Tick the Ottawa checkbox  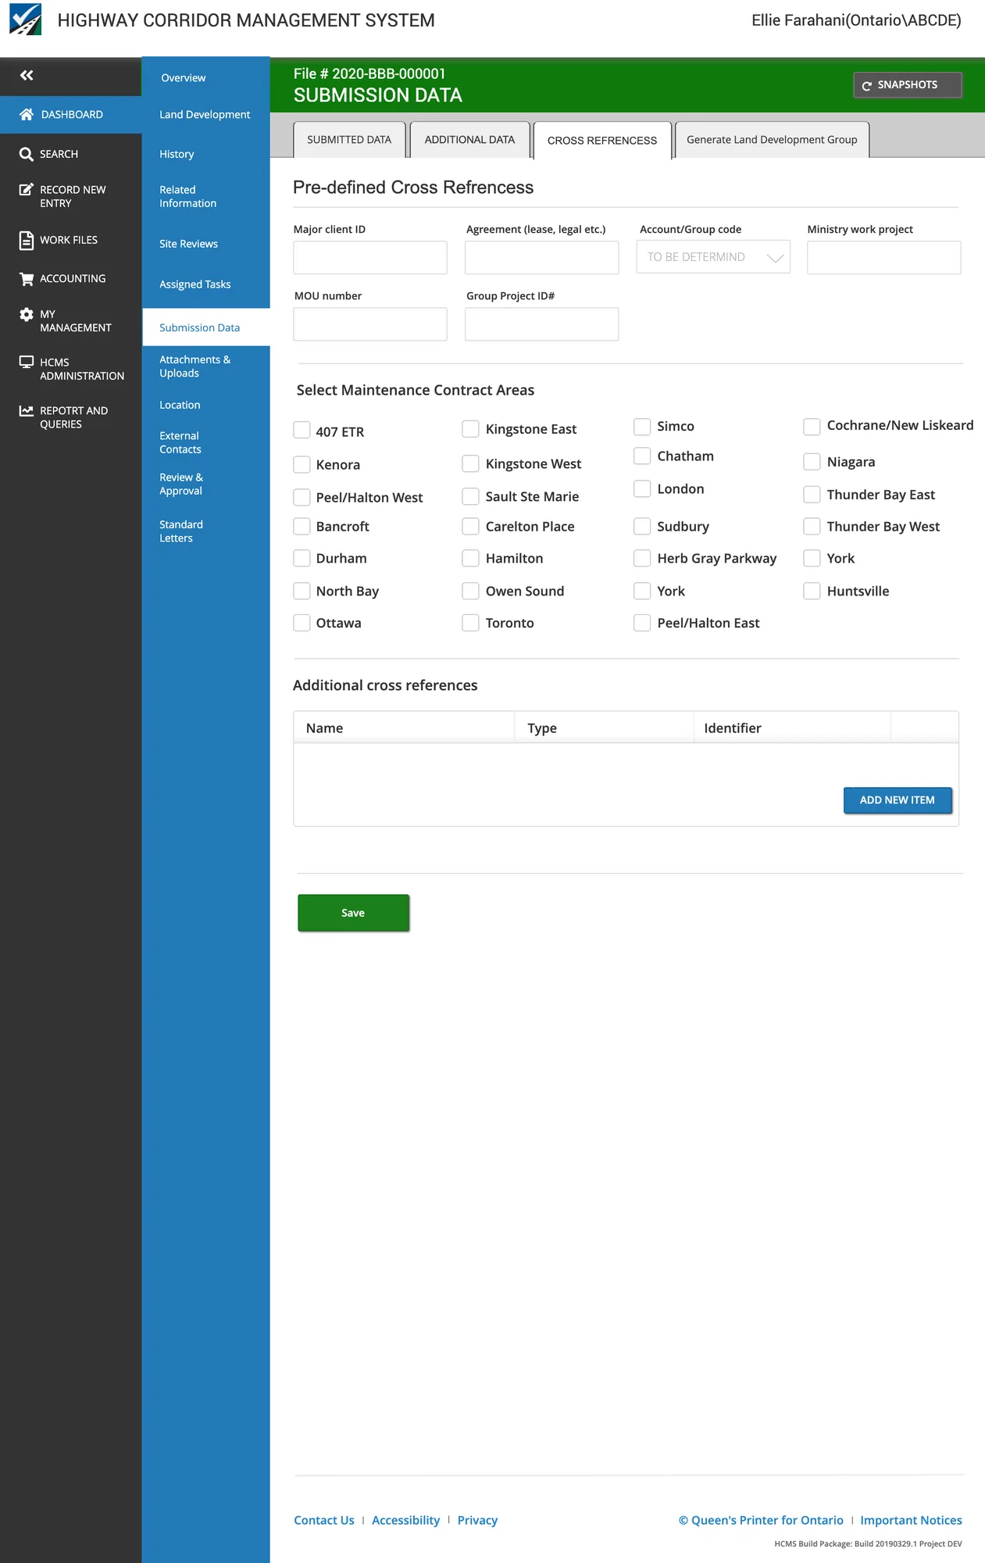coord(302,623)
